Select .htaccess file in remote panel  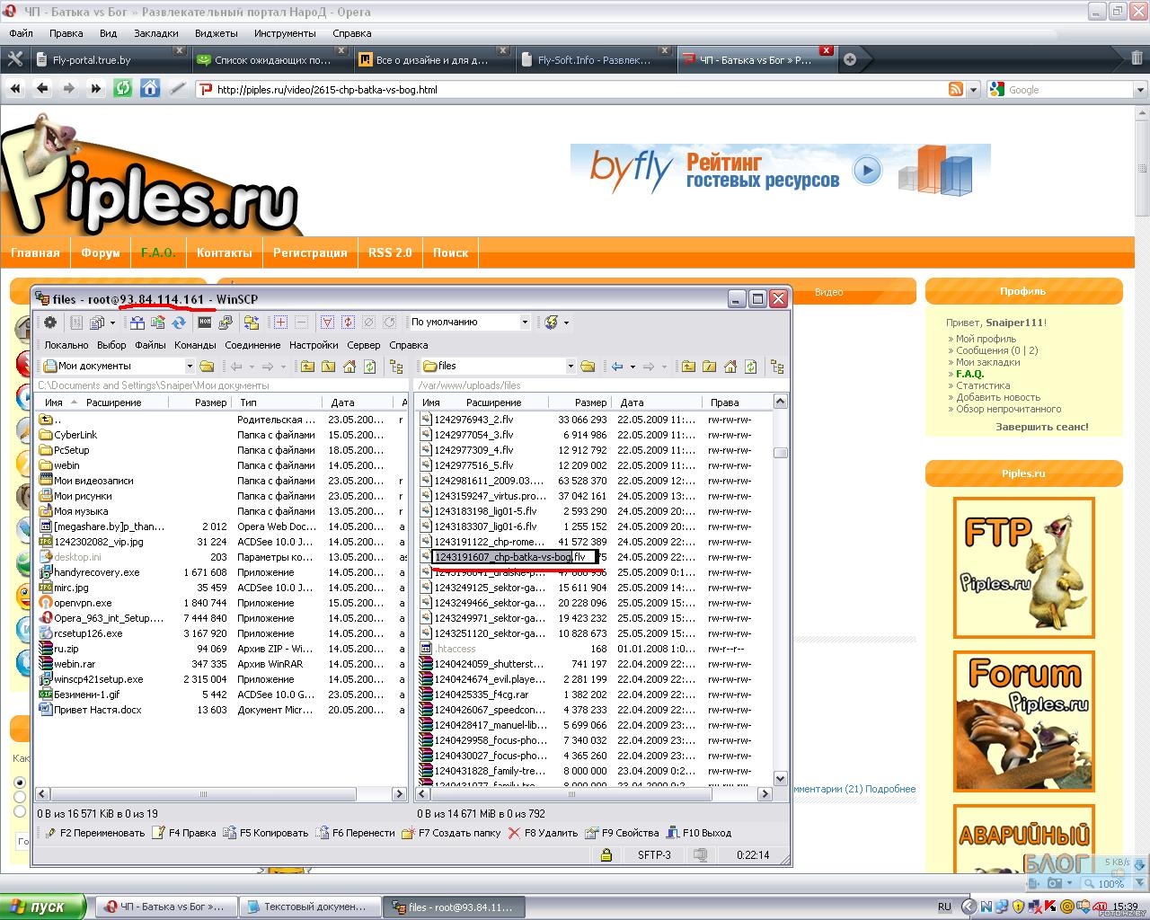[456, 649]
